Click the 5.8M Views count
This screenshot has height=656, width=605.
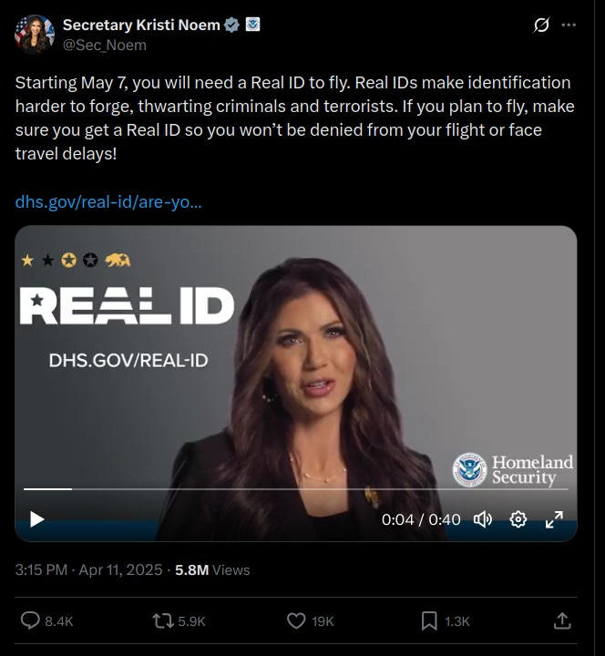click(x=212, y=569)
